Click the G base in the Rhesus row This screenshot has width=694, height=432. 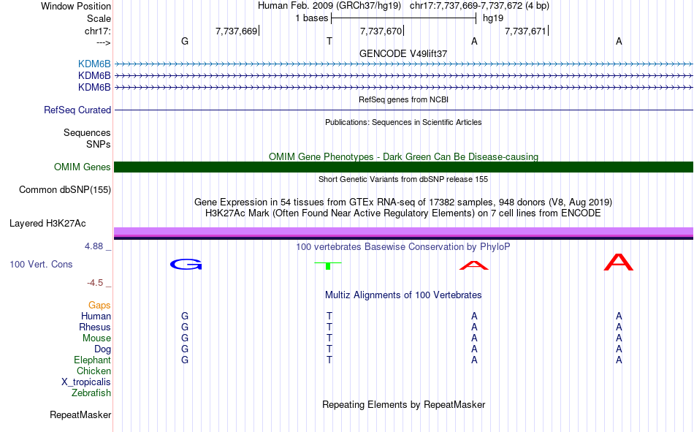(x=185, y=327)
